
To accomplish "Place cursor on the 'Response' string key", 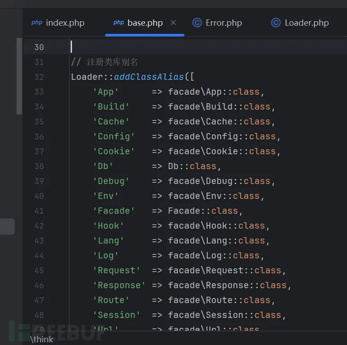I will [119, 285].
